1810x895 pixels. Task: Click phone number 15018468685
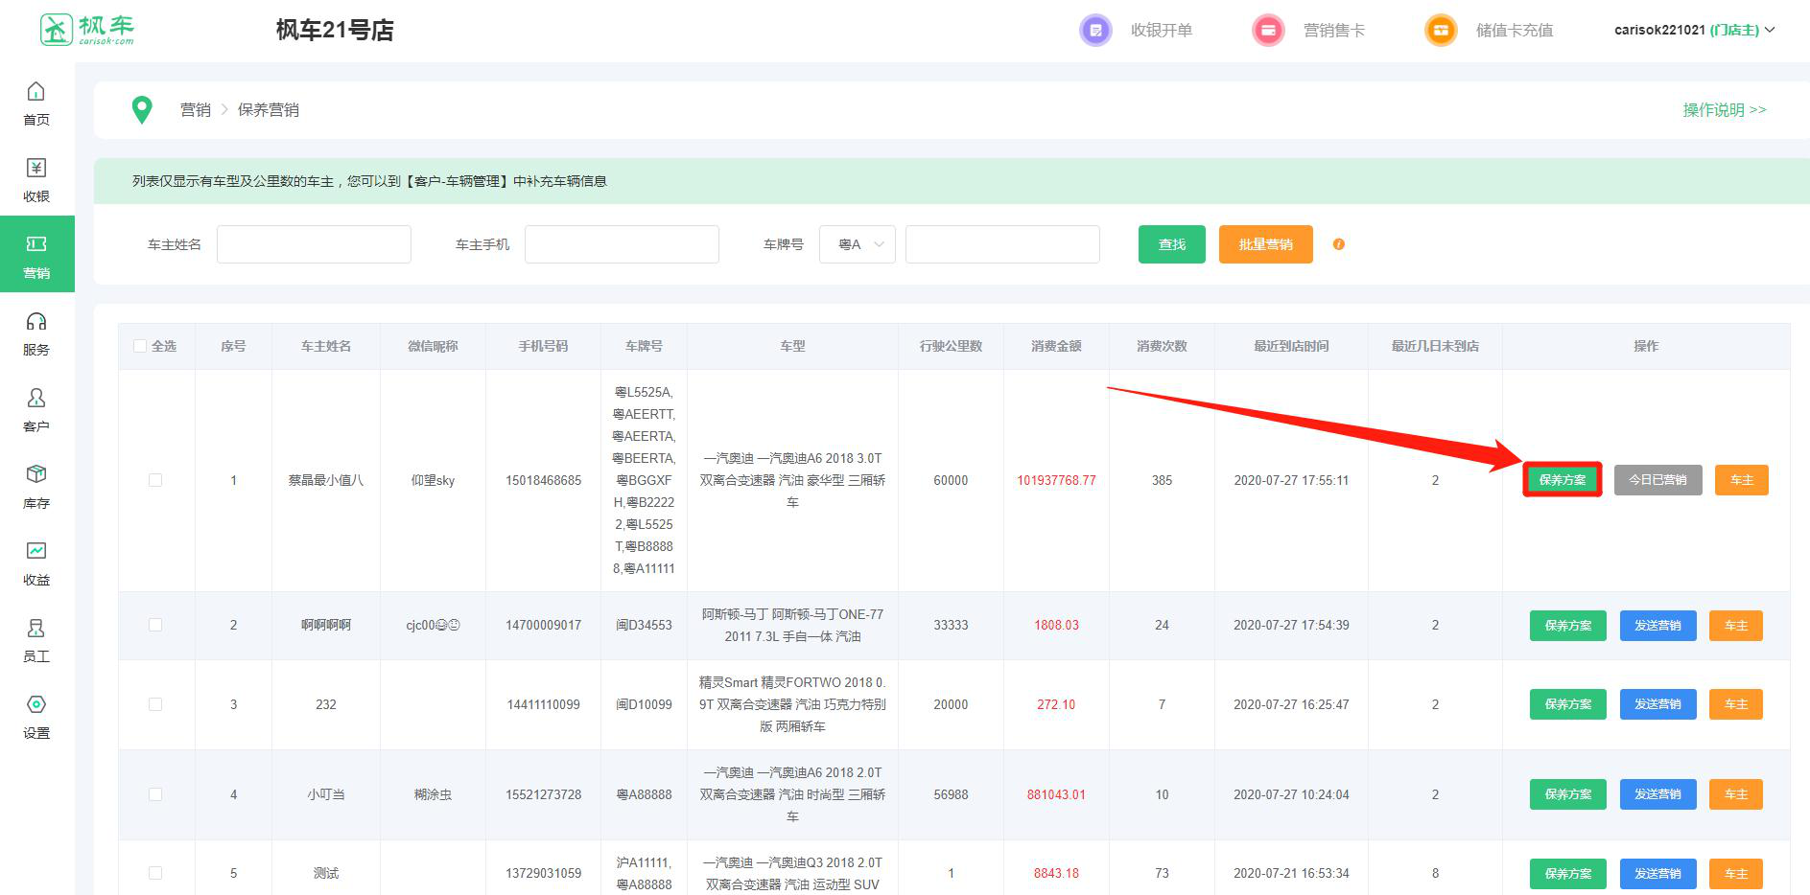[544, 480]
